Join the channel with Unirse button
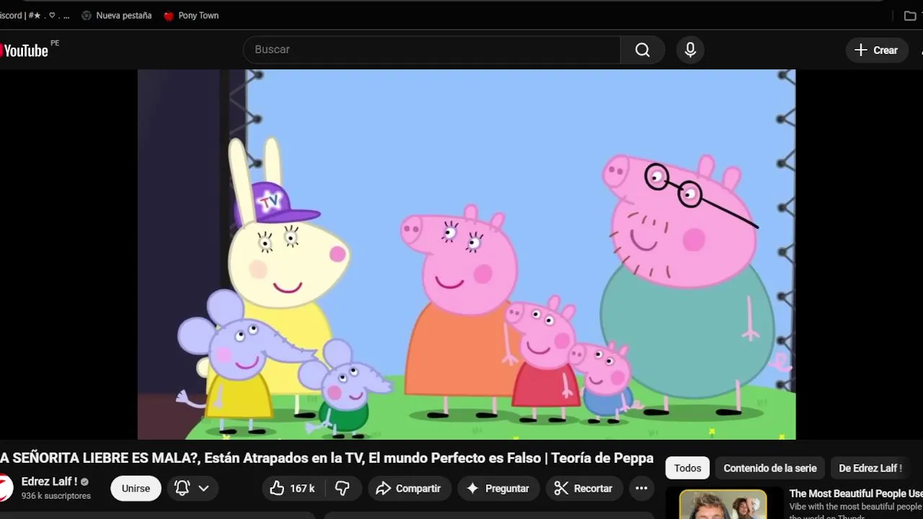 [x=136, y=488]
